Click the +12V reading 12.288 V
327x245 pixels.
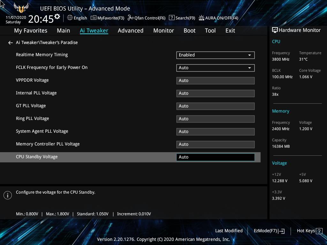pos(280,181)
